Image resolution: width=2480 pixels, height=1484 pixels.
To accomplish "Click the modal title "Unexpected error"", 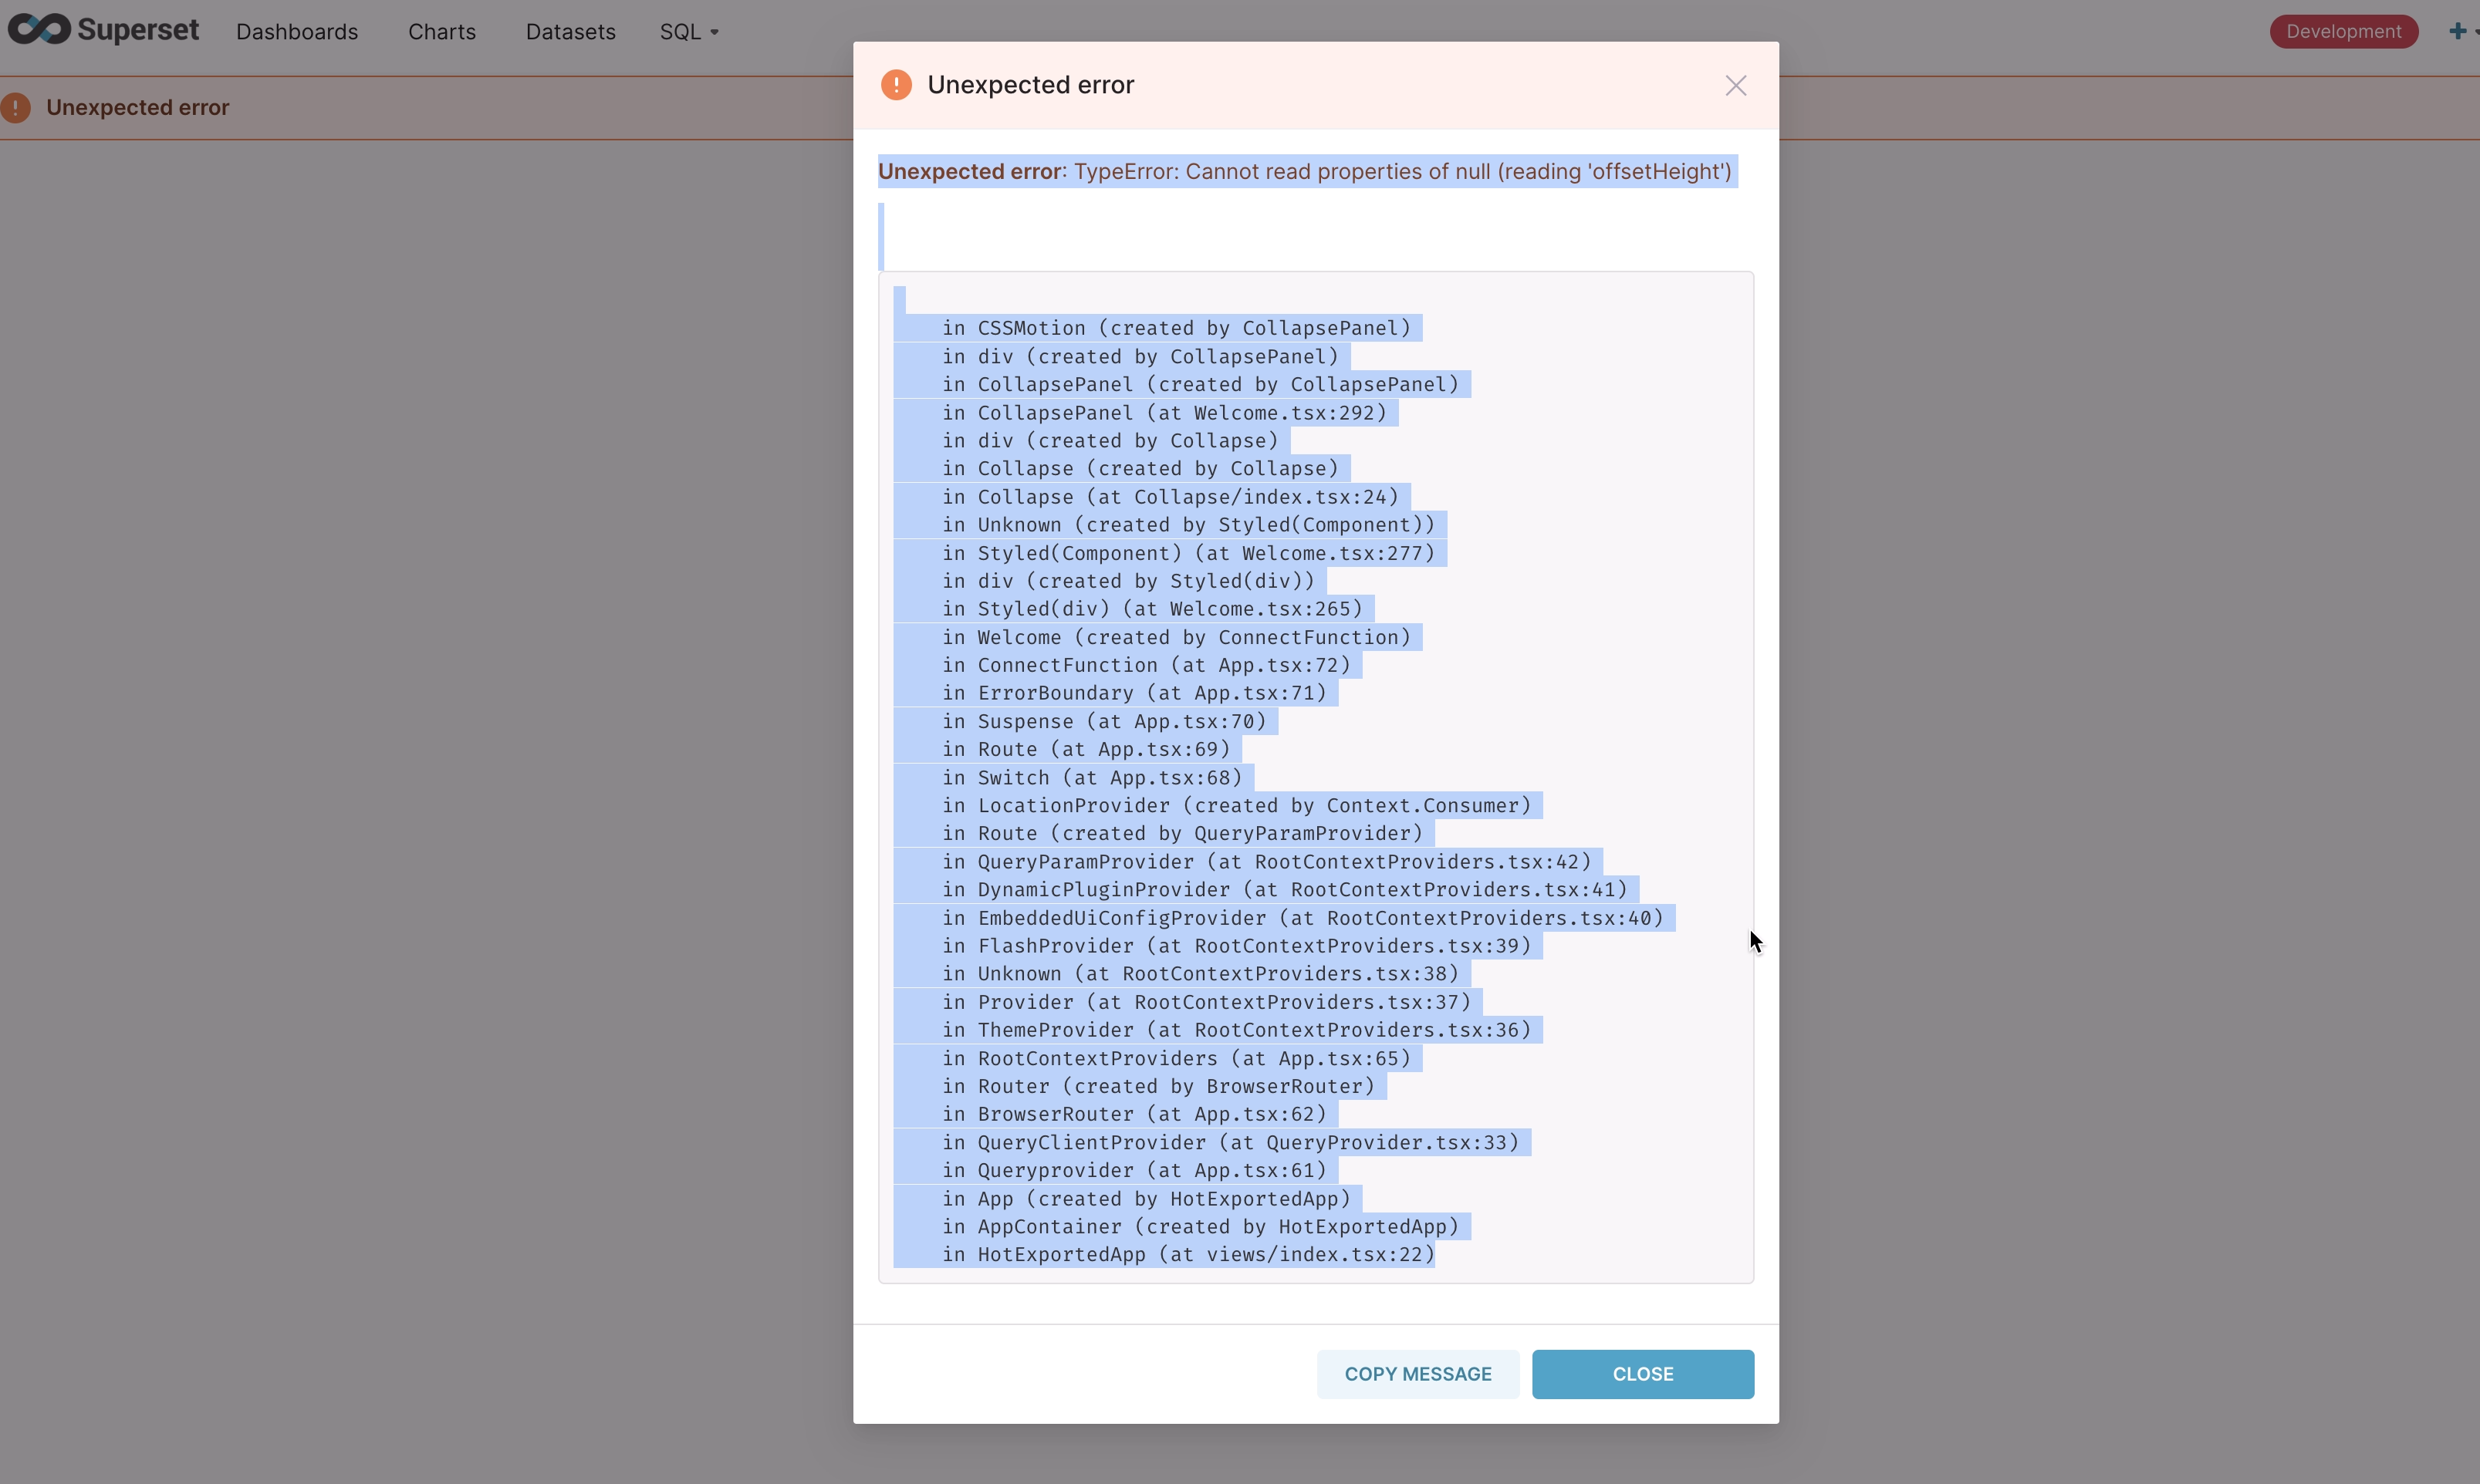I will point(1030,86).
